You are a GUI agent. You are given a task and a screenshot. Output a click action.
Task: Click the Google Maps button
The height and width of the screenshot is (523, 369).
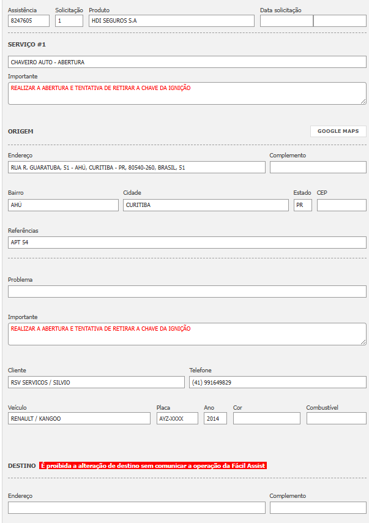point(338,131)
